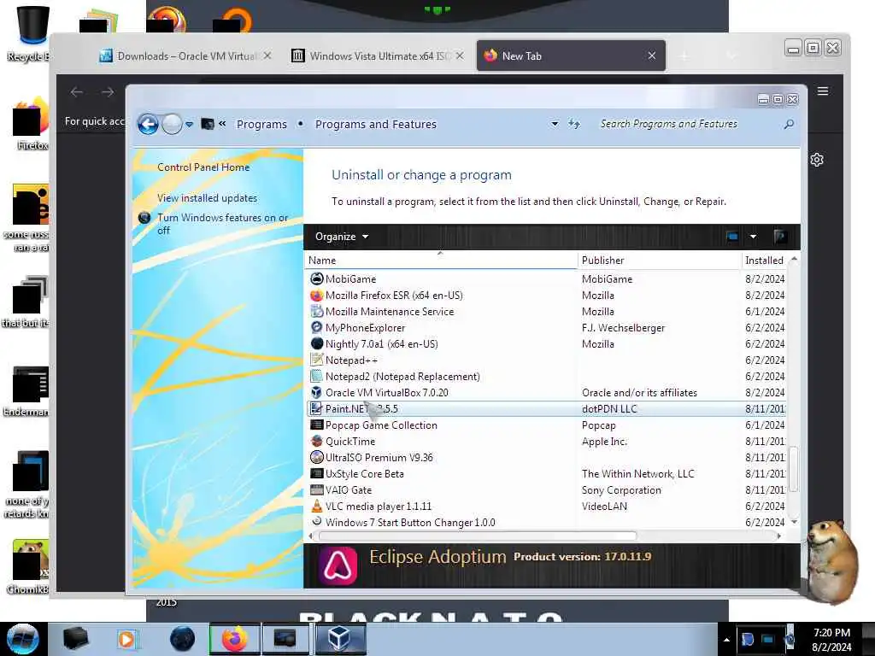The width and height of the screenshot is (875, 656).
Task: Click the VAIO Gate program icon
Action: (x=316, y=489)
